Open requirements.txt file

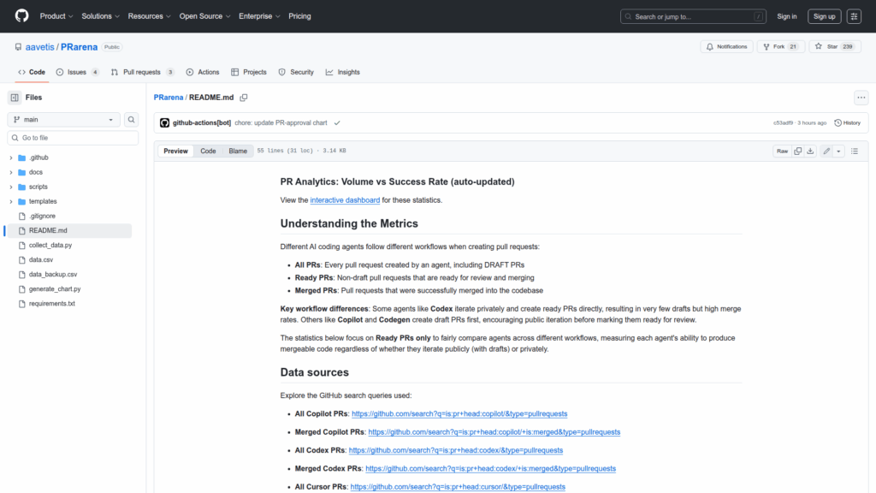point(52,304)
